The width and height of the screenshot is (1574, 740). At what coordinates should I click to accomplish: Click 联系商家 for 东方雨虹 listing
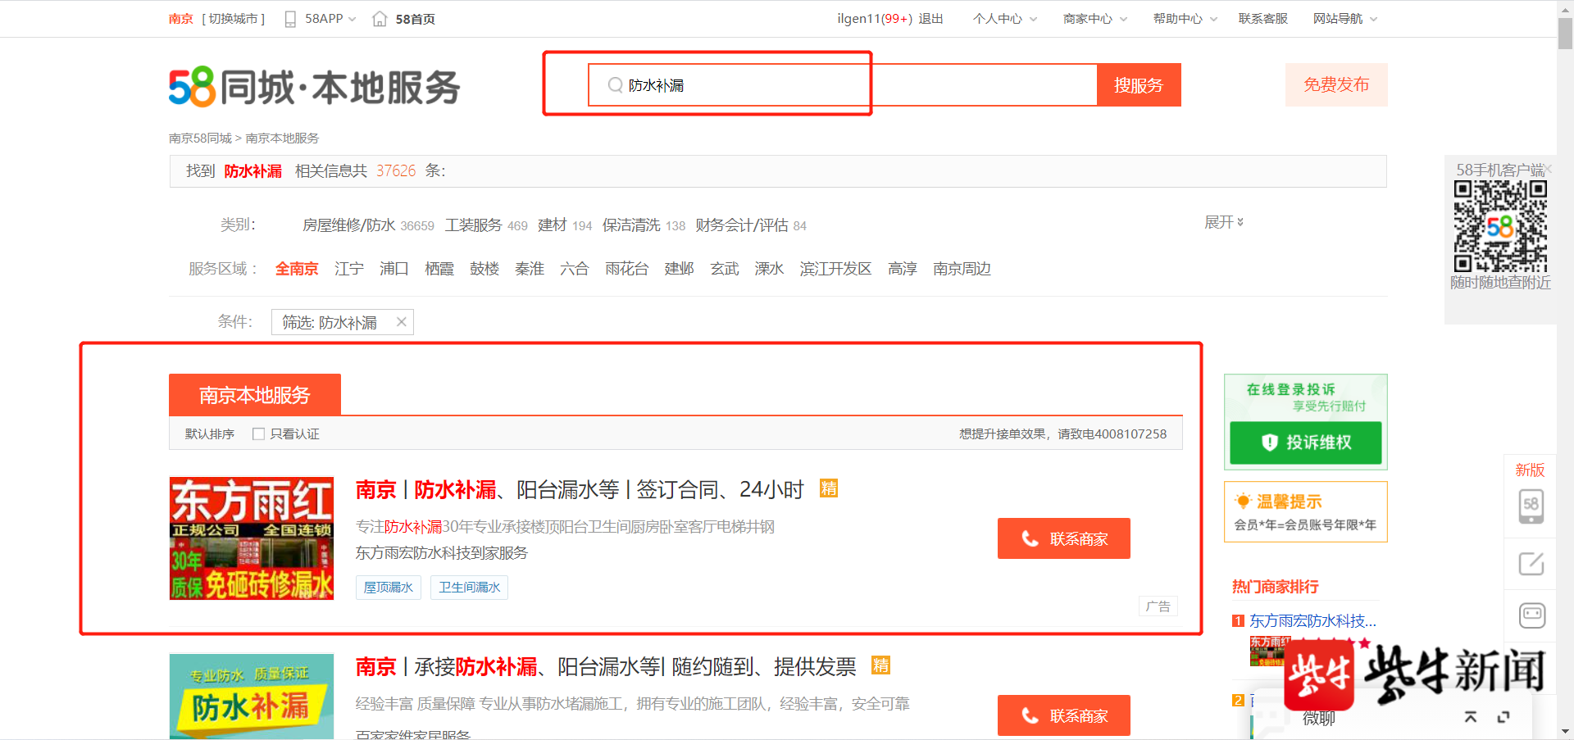1064,538
